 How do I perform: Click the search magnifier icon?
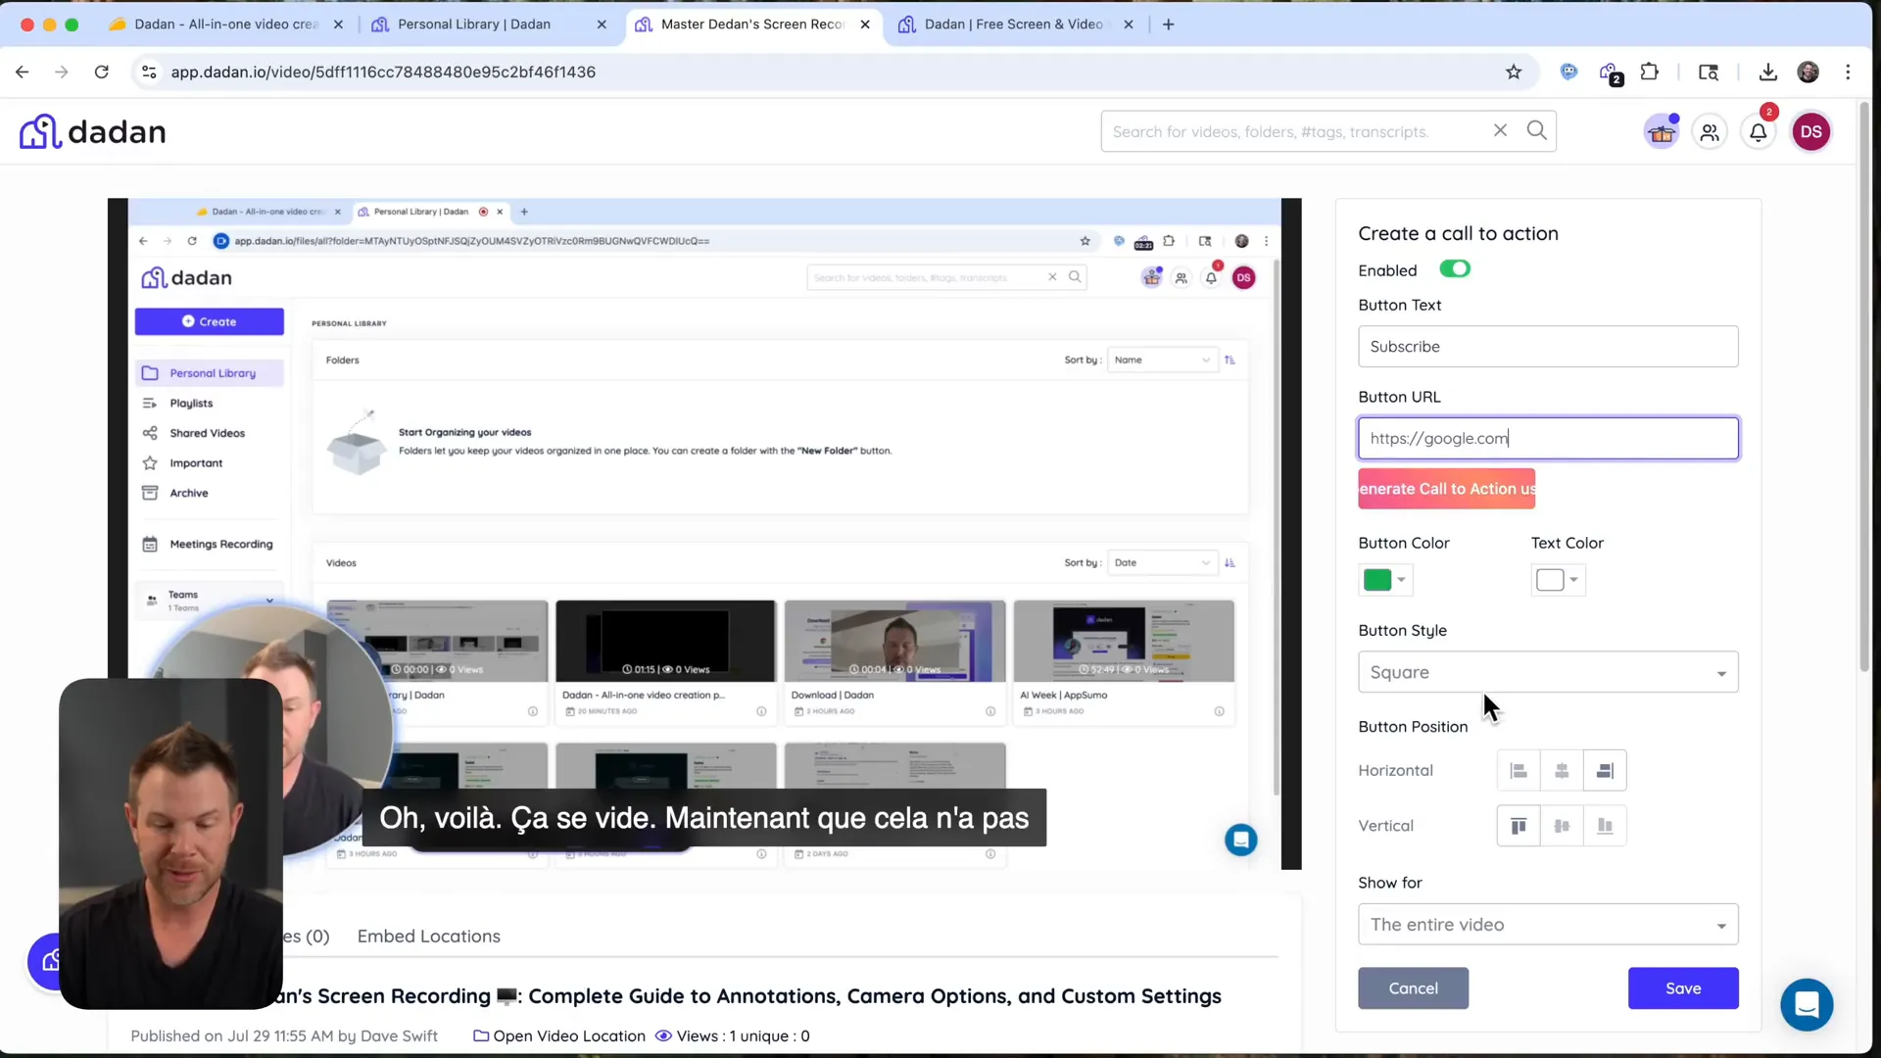[1536, 130]
